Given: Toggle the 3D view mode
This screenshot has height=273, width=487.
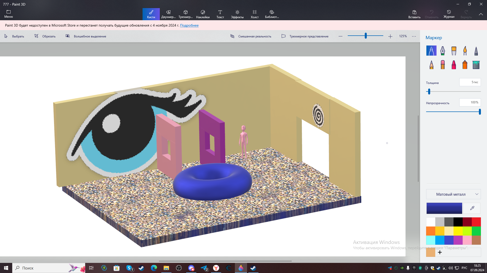Looking at the screenshot, I should (x=305, y=36).
